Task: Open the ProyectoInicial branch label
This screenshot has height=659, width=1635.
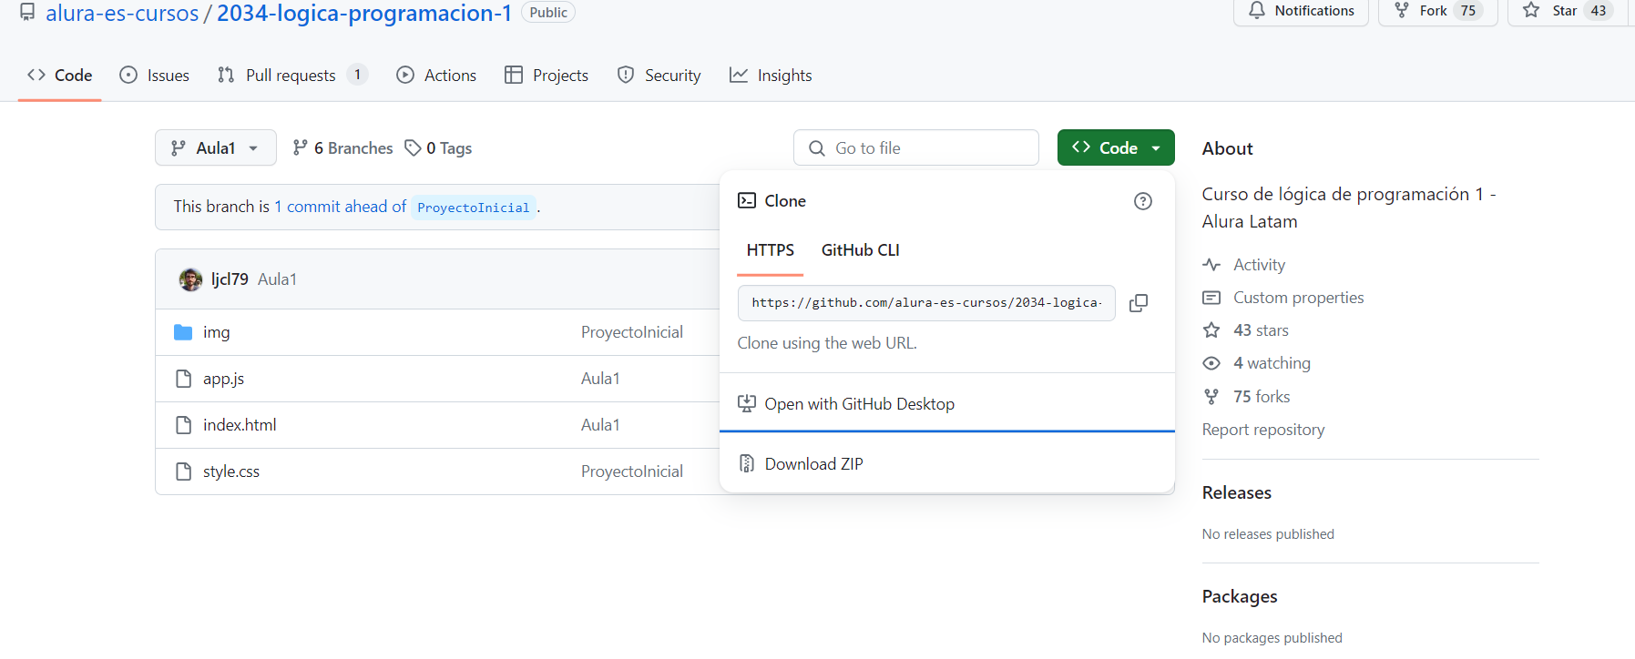Action: [474, 208]
